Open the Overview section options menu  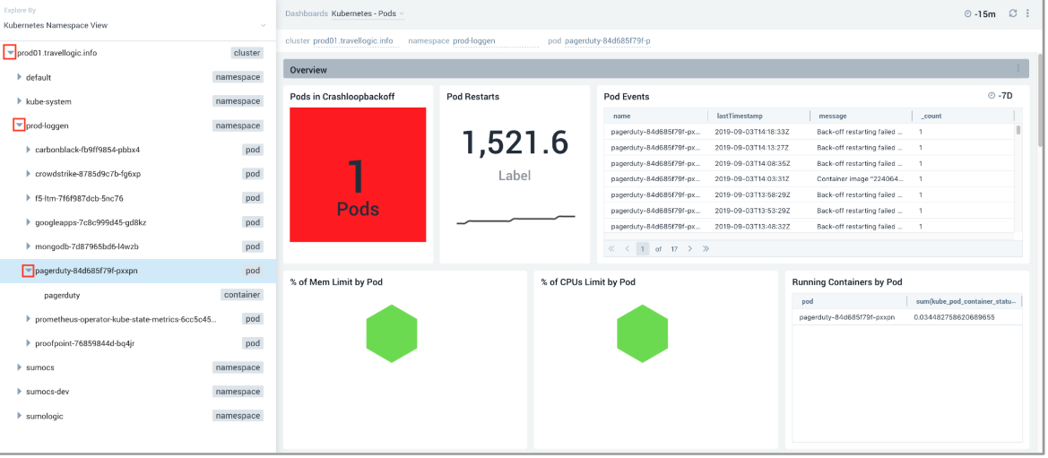click(1018, 69)
